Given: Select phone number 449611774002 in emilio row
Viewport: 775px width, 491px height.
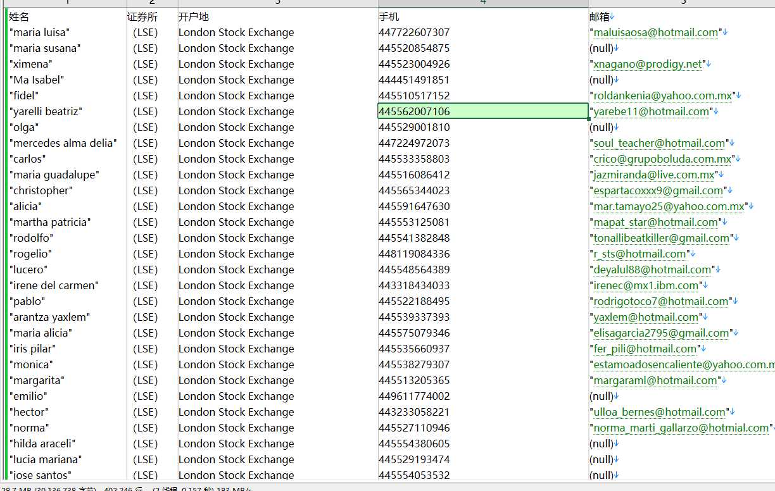Looking at the screenshot, I should [x=414, y=396].
